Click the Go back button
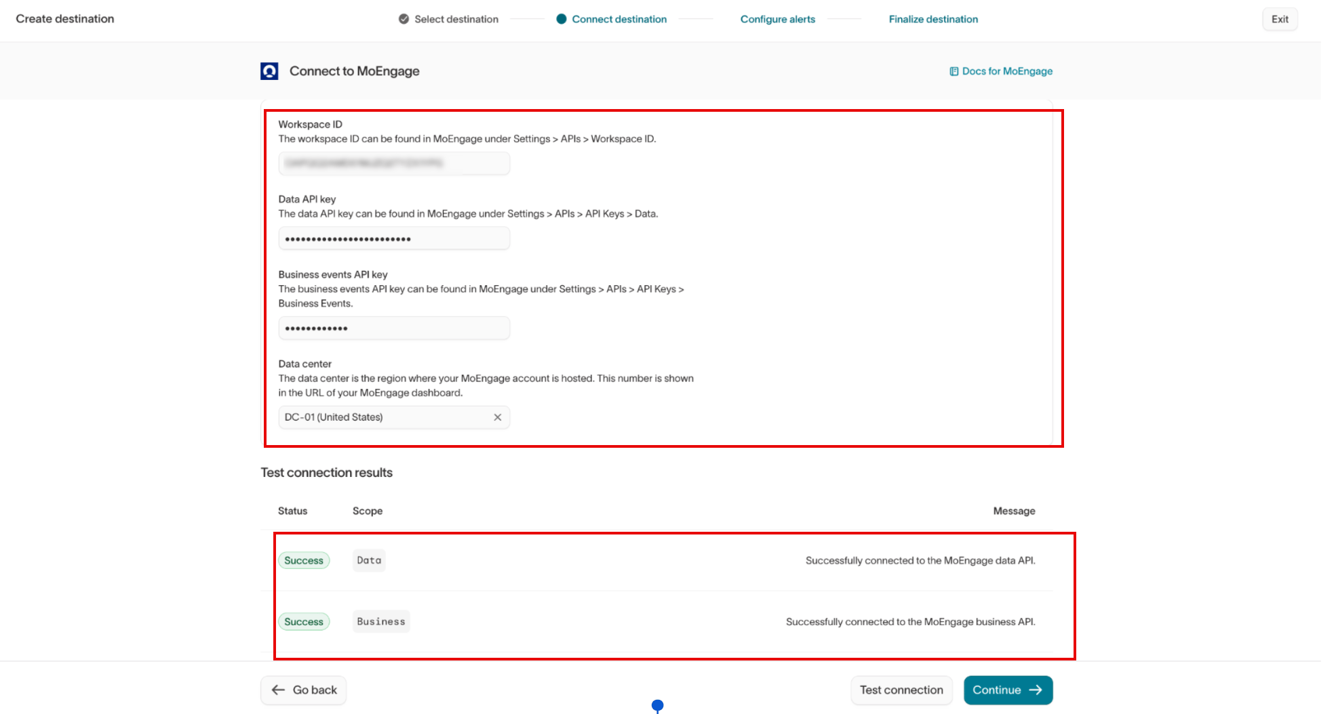 coord(304,690)
